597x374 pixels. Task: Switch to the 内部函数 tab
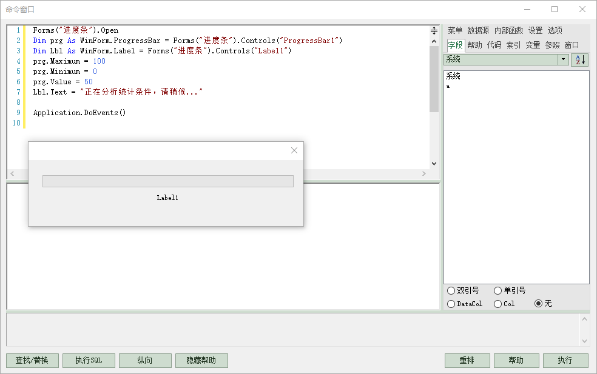click(508, 30)
